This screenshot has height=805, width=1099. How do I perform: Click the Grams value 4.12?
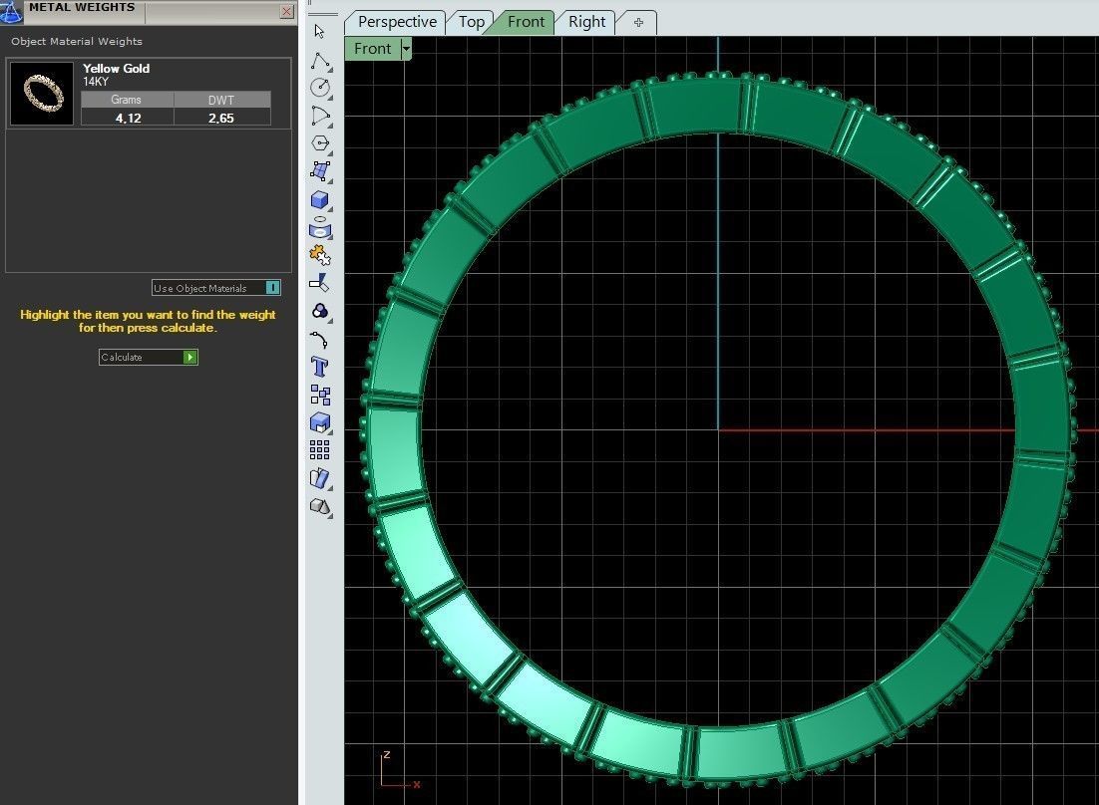128,118
